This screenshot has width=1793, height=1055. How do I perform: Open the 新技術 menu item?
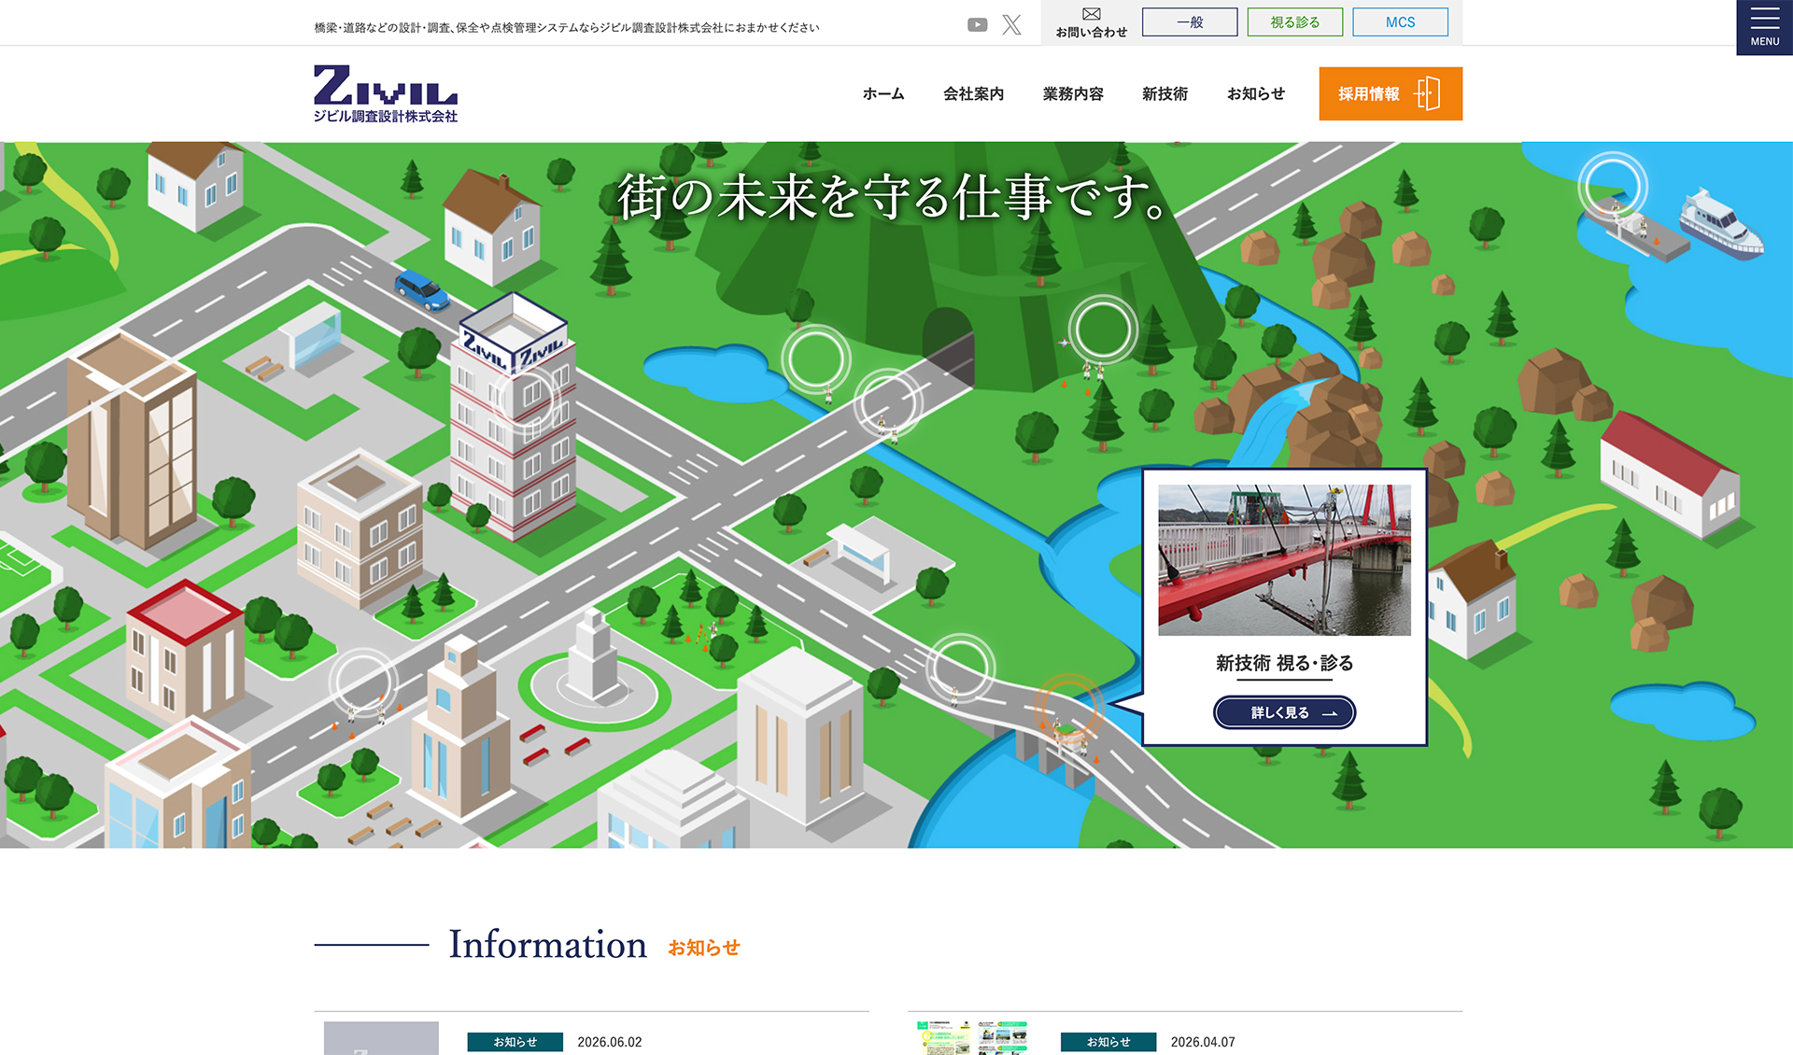point(1165,93)
